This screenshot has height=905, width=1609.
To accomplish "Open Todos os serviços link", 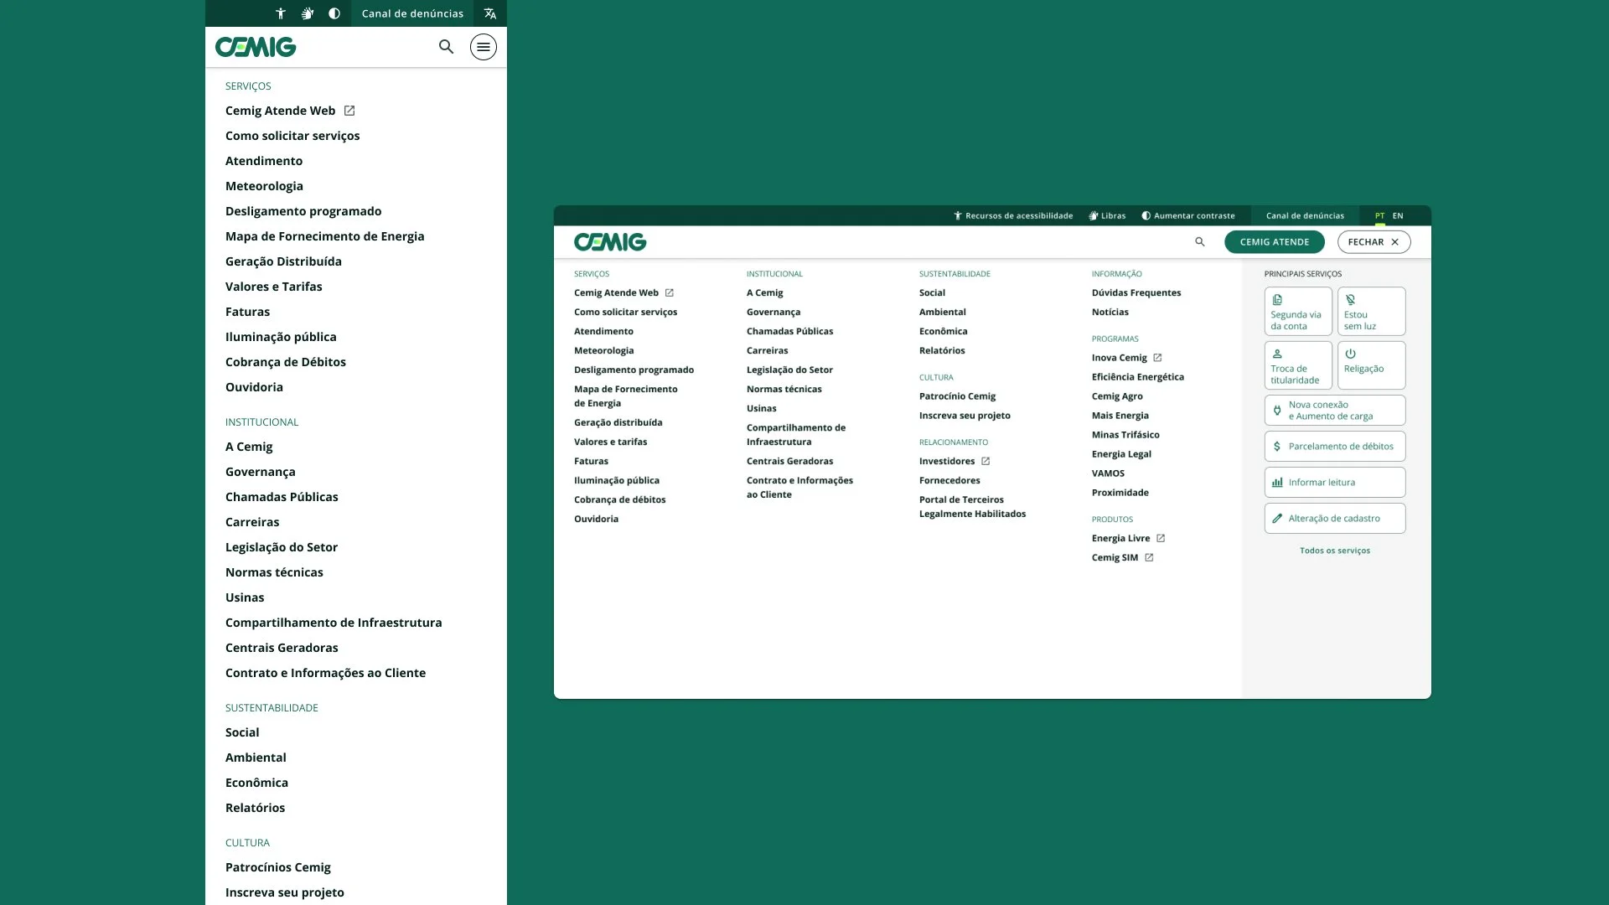I will coord(1334,551).
